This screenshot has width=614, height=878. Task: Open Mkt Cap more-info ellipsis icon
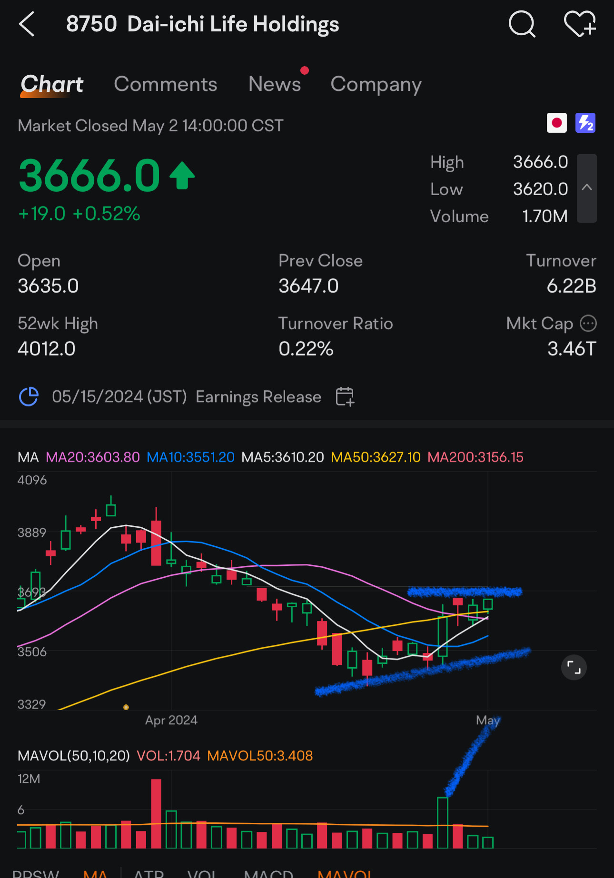tap(588, 324)
